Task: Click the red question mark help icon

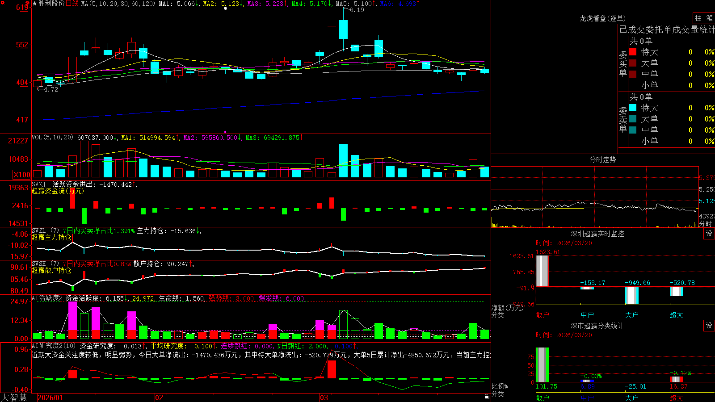Action: click(x=27, y=4)
